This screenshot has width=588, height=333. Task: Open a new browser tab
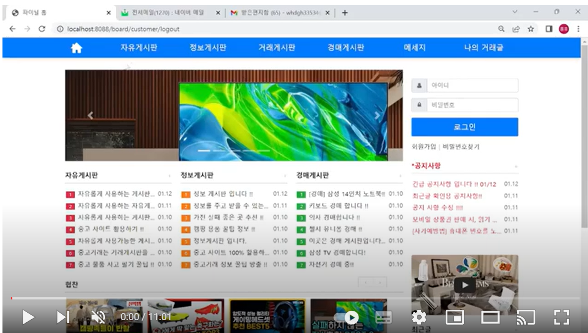(344, 13)
